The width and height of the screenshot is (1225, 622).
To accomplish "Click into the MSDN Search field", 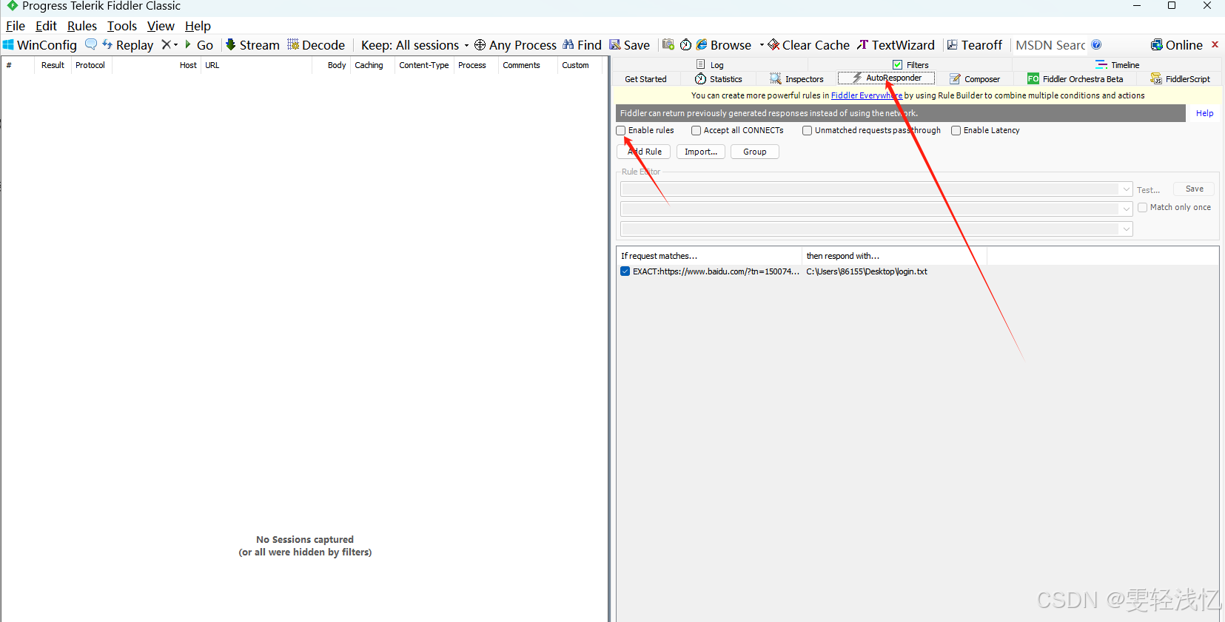I will pos(1050,45).
